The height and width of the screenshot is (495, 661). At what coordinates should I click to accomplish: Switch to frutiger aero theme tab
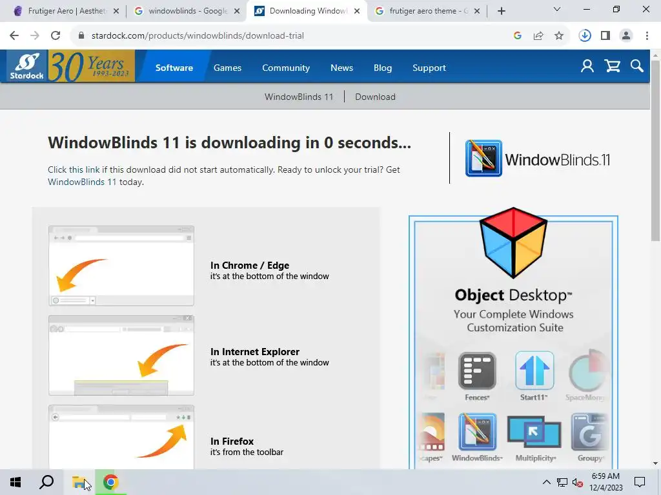click(426, 11)
